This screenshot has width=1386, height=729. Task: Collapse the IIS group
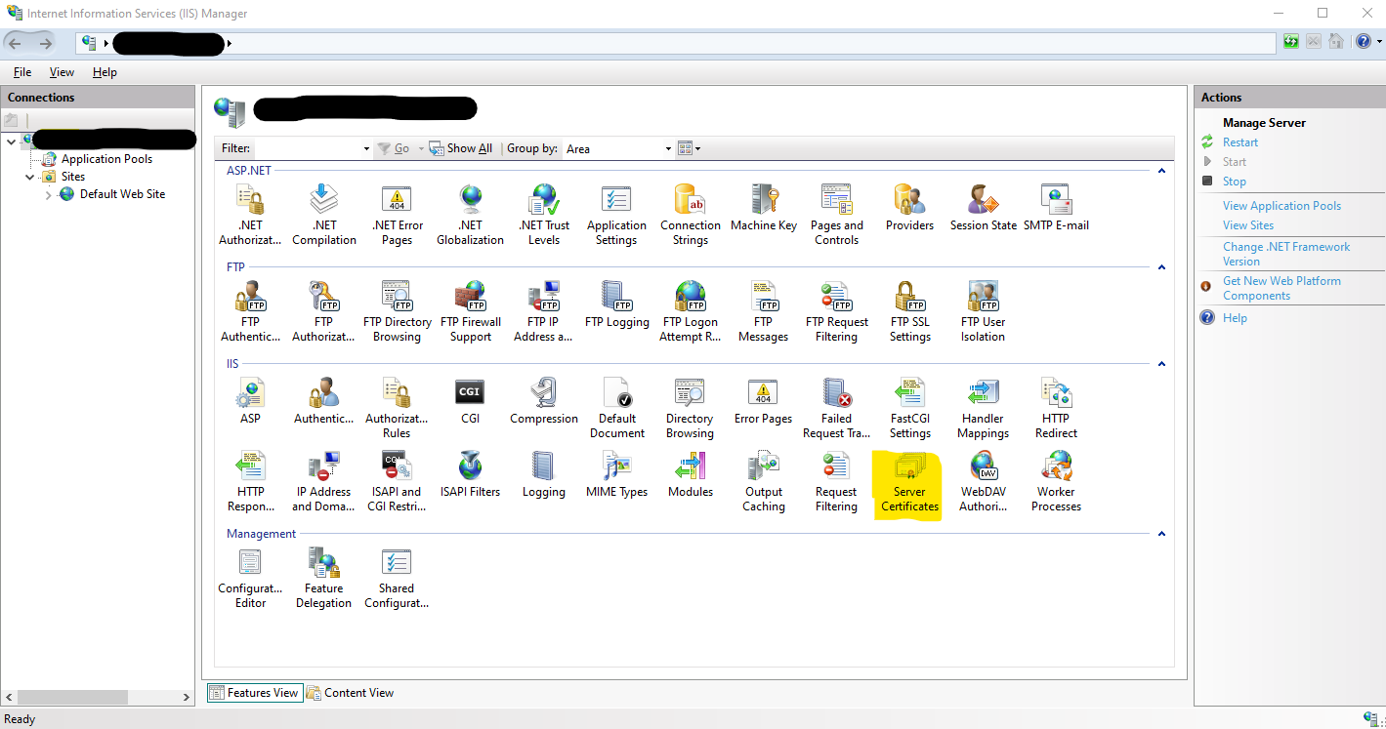[1161, 364]
